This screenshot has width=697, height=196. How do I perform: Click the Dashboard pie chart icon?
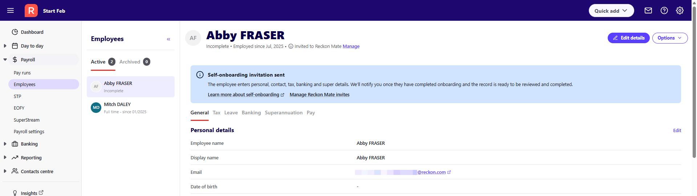tap(15, 32)
